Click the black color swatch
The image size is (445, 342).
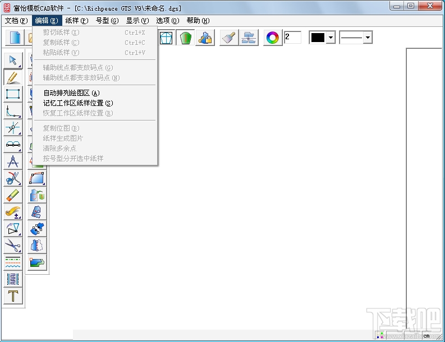(318, 38)
